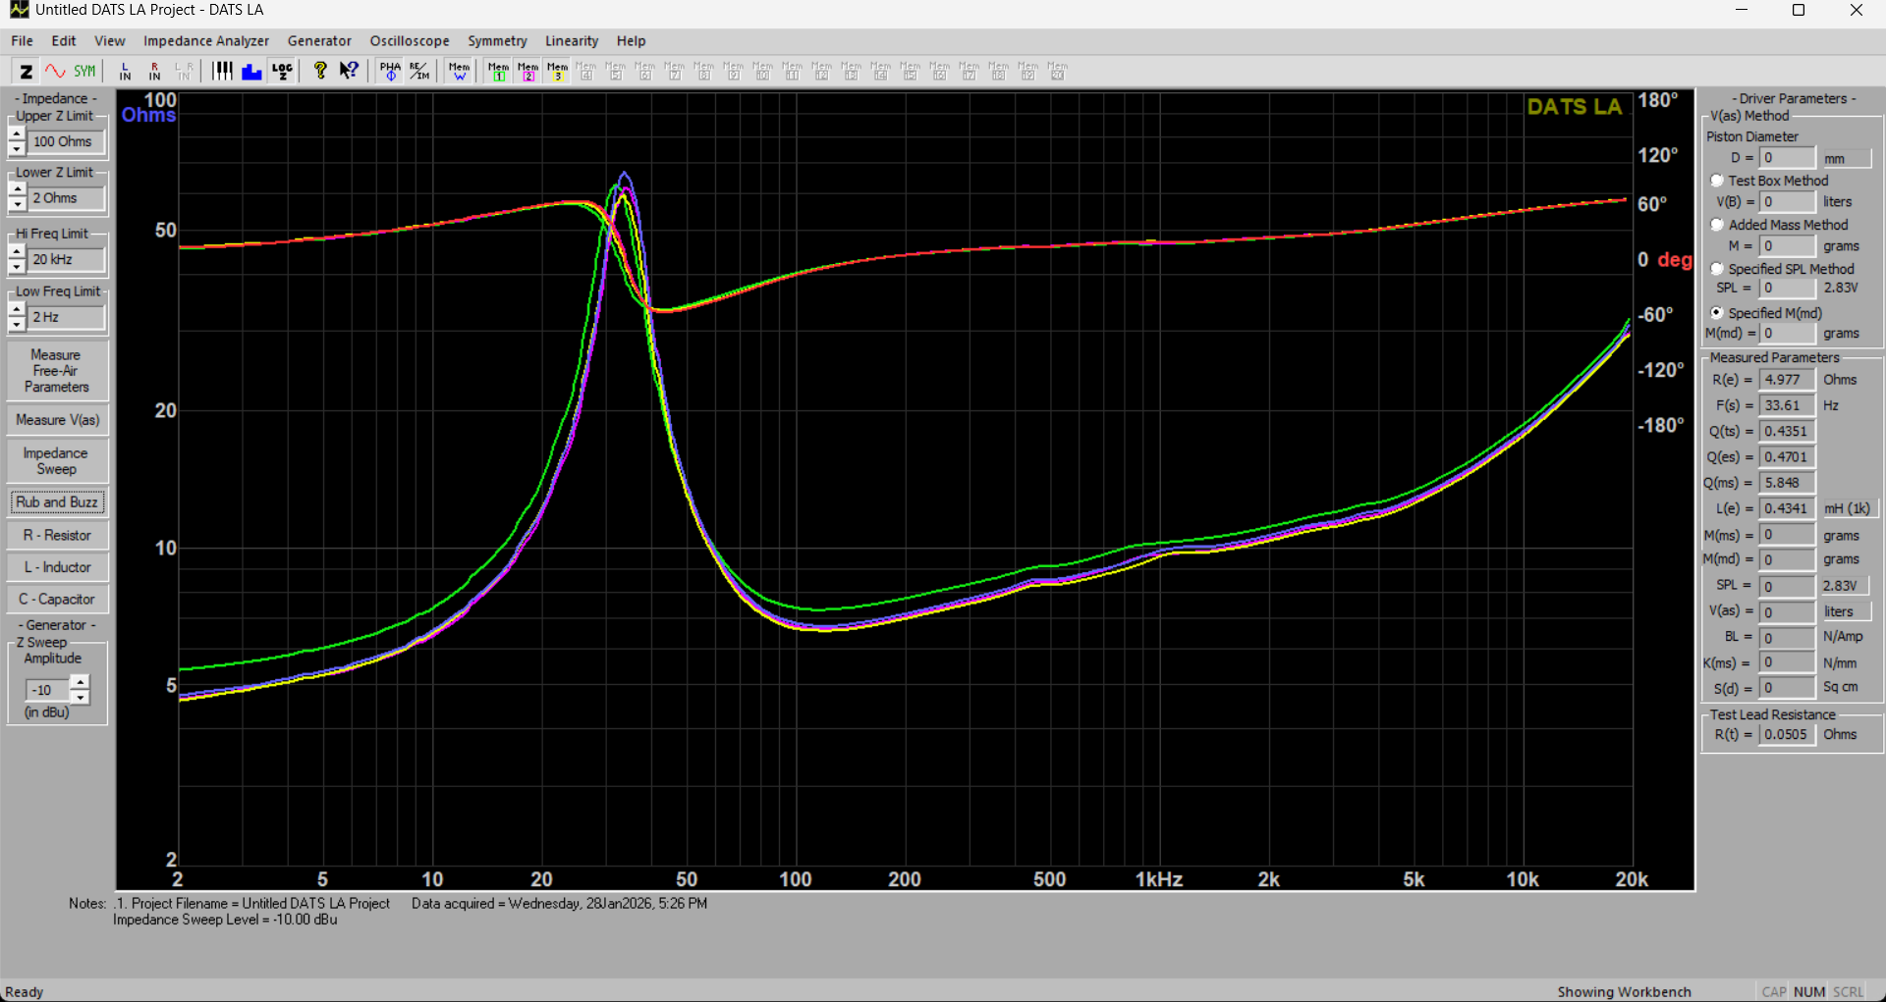Decrease the Hi Freq Limit with down arrow
The image size is (1886, 1002).
click(x=17, y=267)
